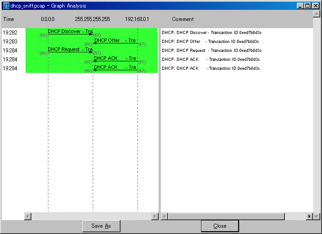Click the Wireshark icon in the title bar
The image size is (322, 234).
click(x=6, y=6)
